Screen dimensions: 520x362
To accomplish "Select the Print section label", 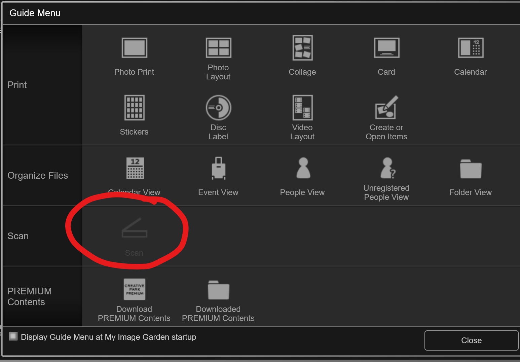I will pyautogui.click(x=17, y=85).
